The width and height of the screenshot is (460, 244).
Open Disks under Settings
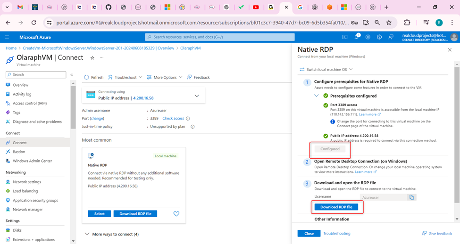point(17,230)
